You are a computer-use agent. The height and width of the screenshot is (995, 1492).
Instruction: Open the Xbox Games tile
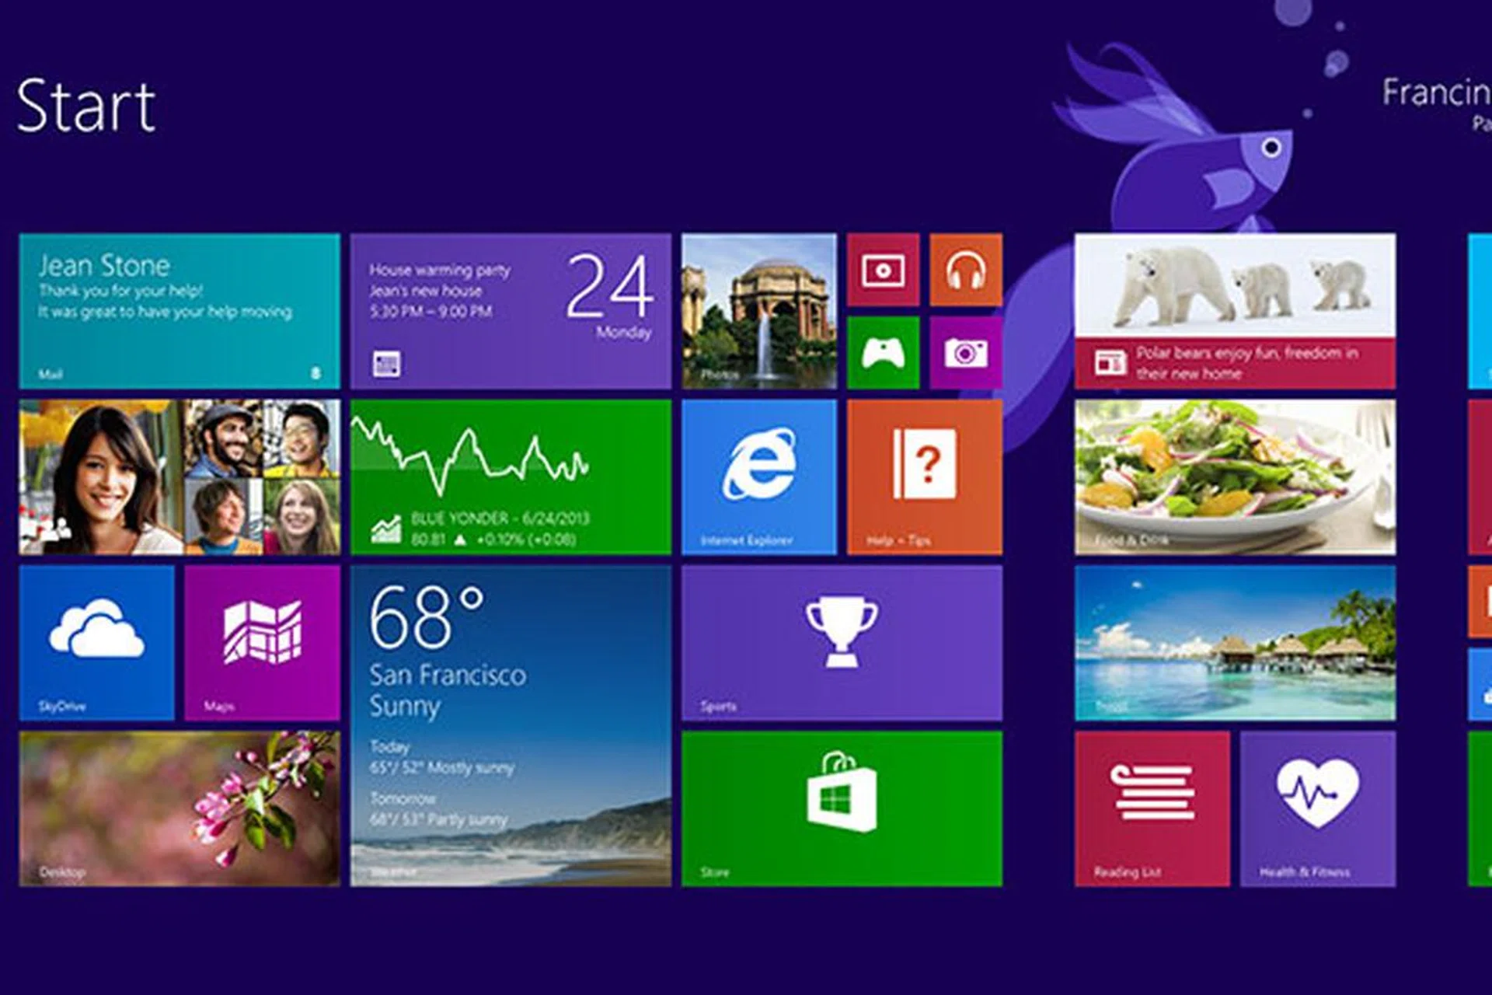[883, 353]
